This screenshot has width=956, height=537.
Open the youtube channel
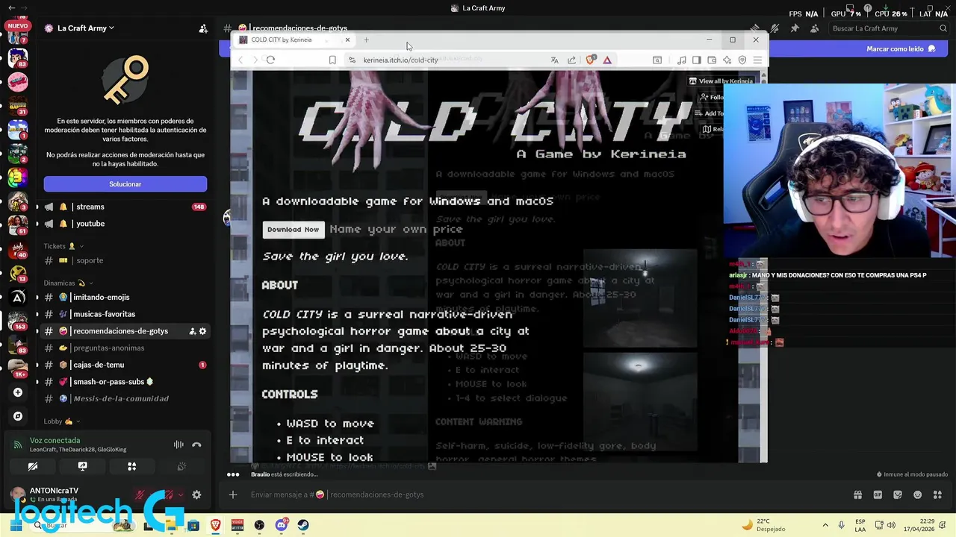[x=125, y=224]
